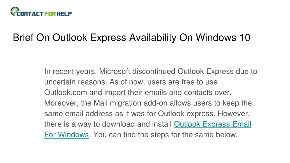Image resolution: width=290 pixels, height=163 pixels.
Task: Click "uncertain reasons" in the paragraph
Action: coord(75,82)
